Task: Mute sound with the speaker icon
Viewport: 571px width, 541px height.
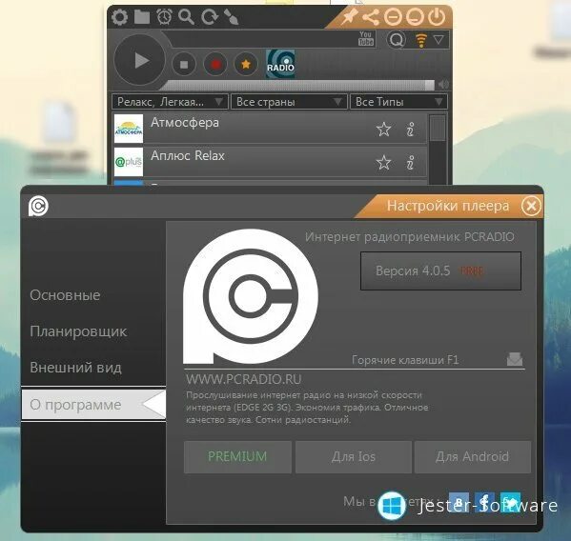Action: click(443, 85)
